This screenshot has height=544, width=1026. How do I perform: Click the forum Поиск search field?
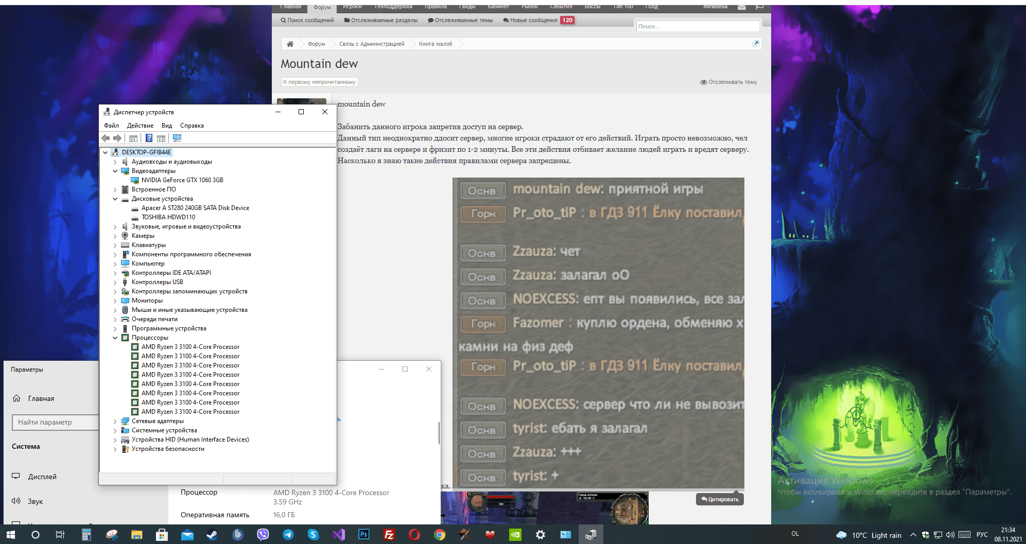pos(697,26)
